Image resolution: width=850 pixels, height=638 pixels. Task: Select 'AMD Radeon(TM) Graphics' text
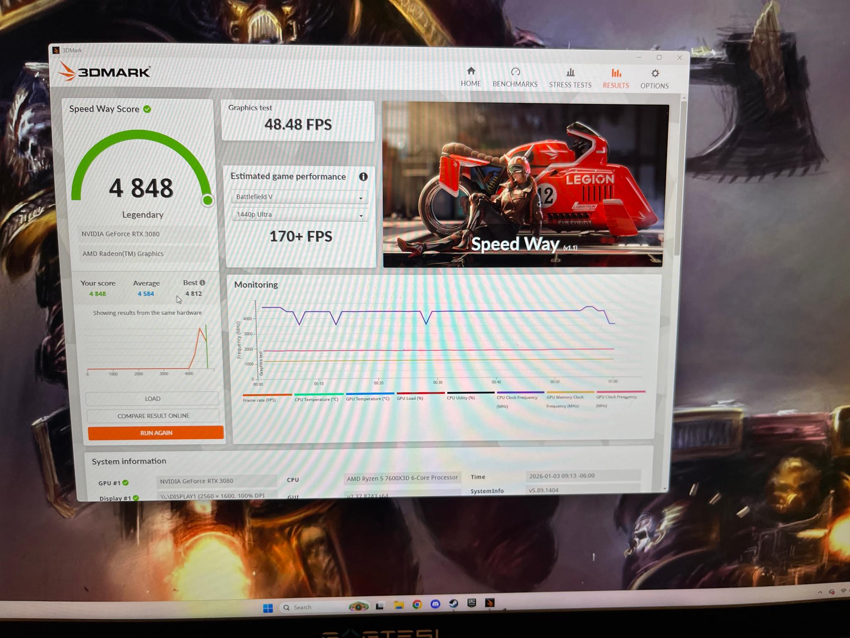coord(123,254)
